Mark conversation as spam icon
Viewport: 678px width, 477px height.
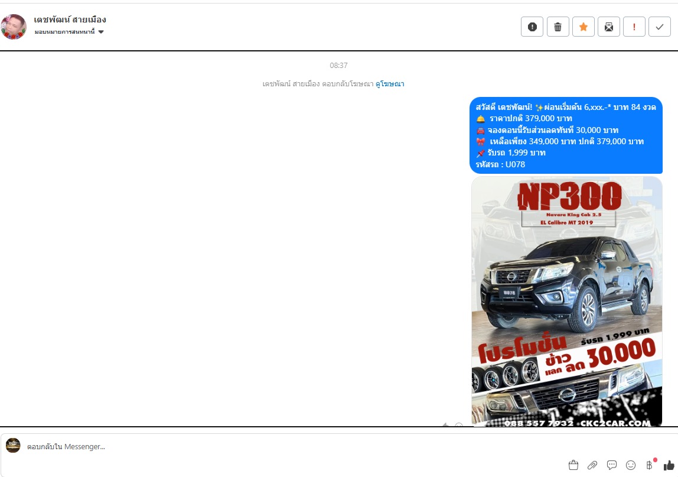pos(532,27)
